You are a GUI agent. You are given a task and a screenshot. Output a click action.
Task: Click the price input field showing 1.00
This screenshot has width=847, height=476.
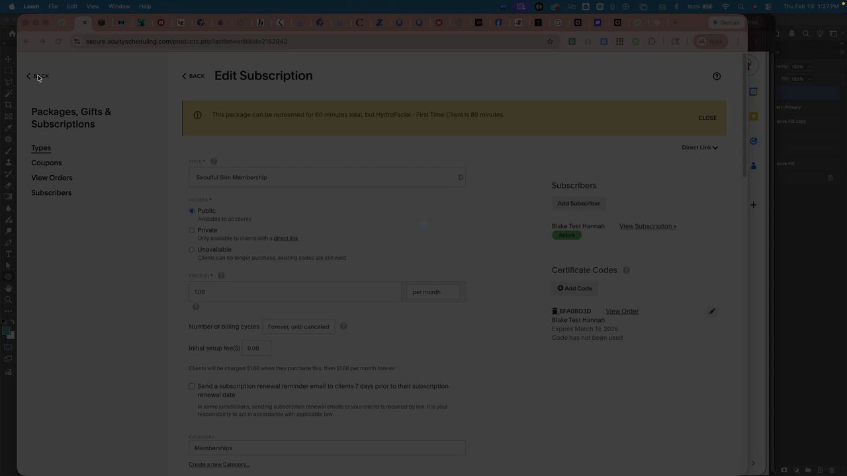[x=294, y=292]
